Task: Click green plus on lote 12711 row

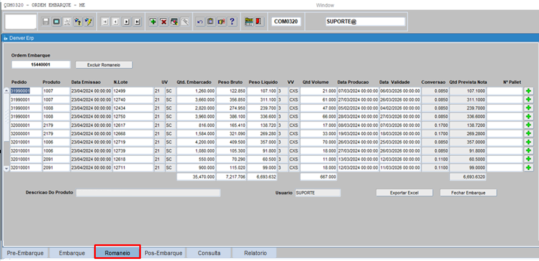Action: [x=528, y=168]
